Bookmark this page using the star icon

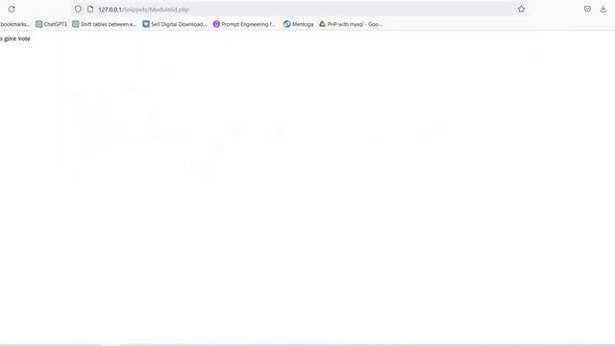[521, 9]
